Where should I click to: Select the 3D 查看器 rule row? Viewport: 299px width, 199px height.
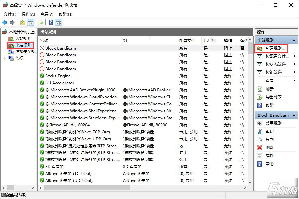click(x=143, y=166)
